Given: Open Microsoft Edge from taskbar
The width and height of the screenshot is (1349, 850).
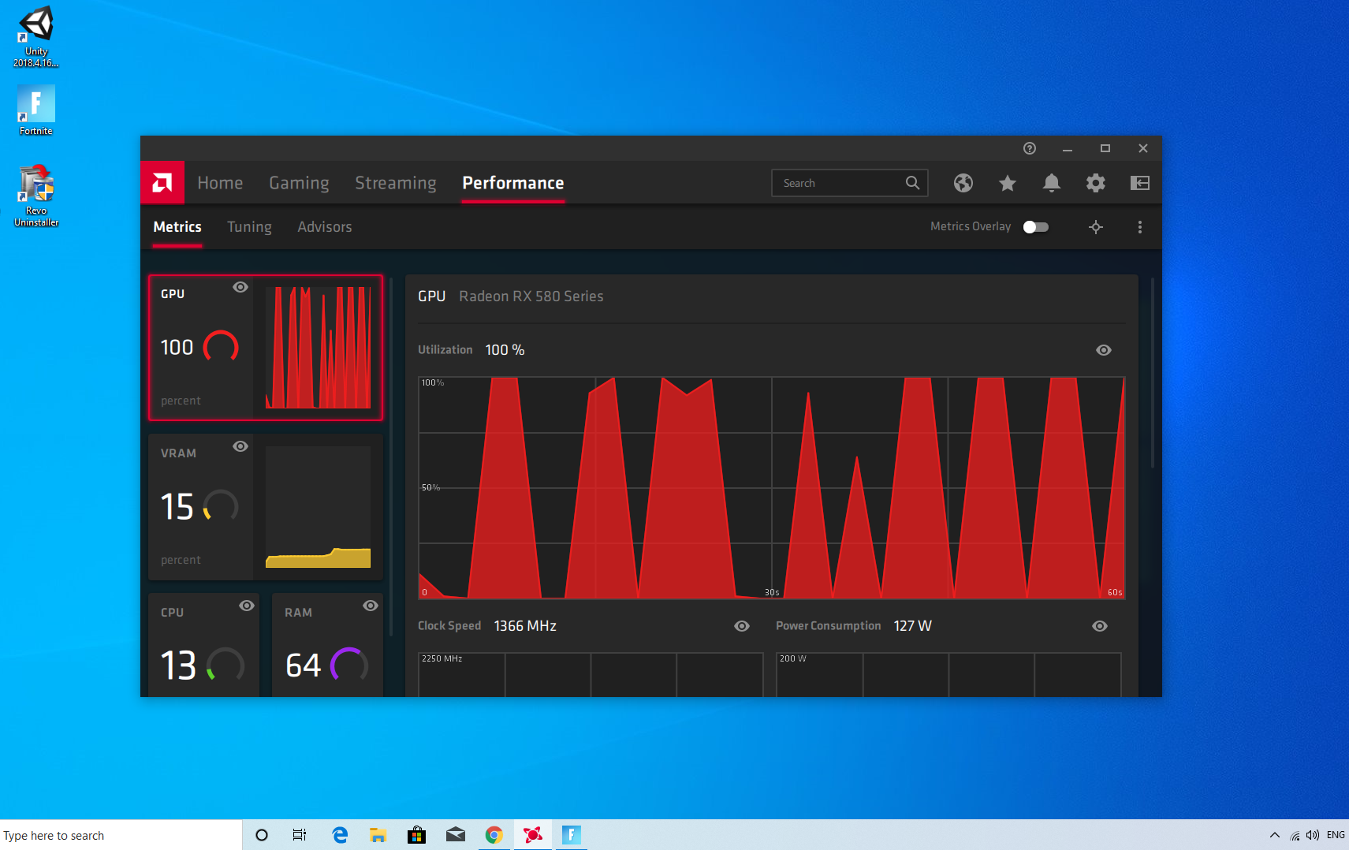Looking at the screenshot, I should [x=340, y=835].
